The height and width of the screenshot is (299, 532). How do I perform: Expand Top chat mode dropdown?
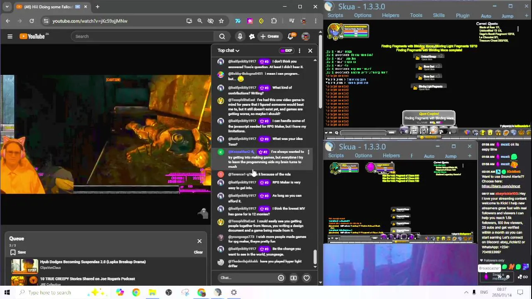pos(229,51)
